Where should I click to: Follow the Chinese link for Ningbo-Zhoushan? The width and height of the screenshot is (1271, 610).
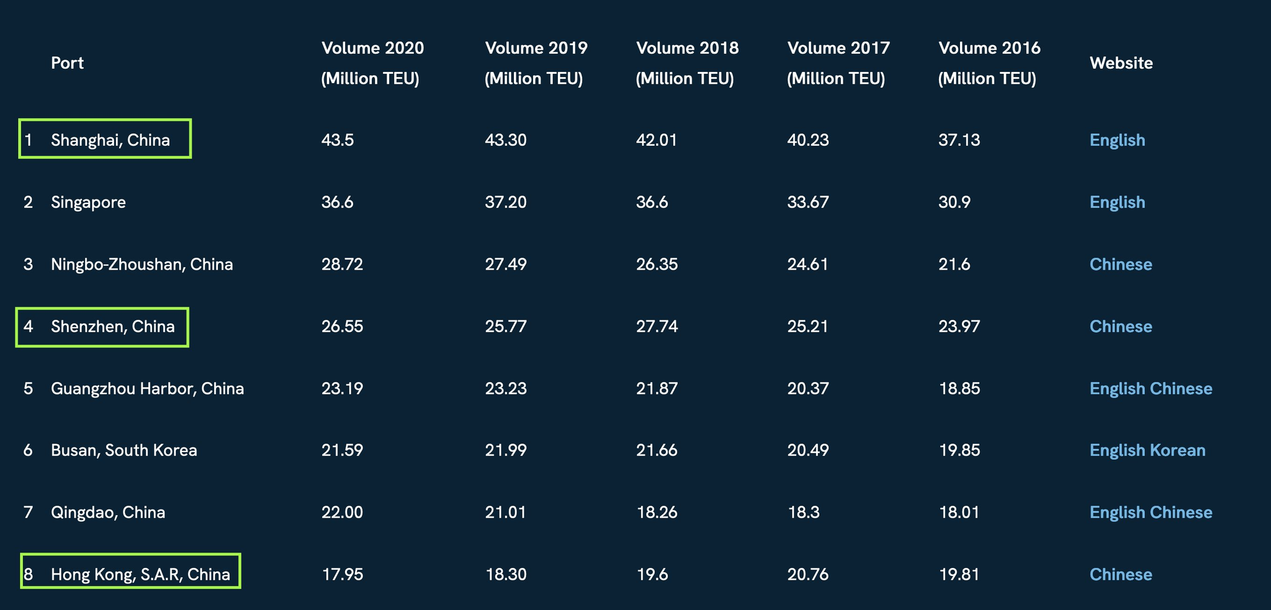click(x=1121, y=264)
